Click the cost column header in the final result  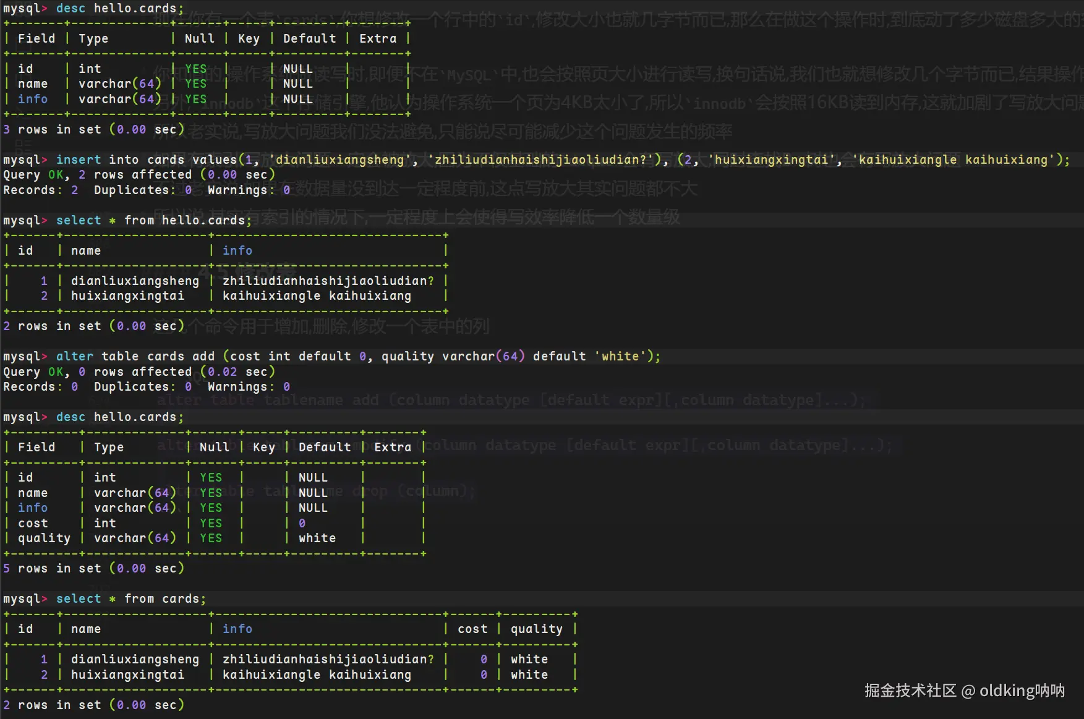[x=472, y=629]
